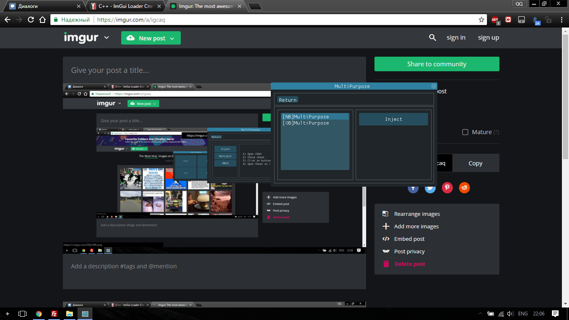The image size is (569, 320).
Task: Click the ENG language indicator in taskbar
Action: [523, 314]
